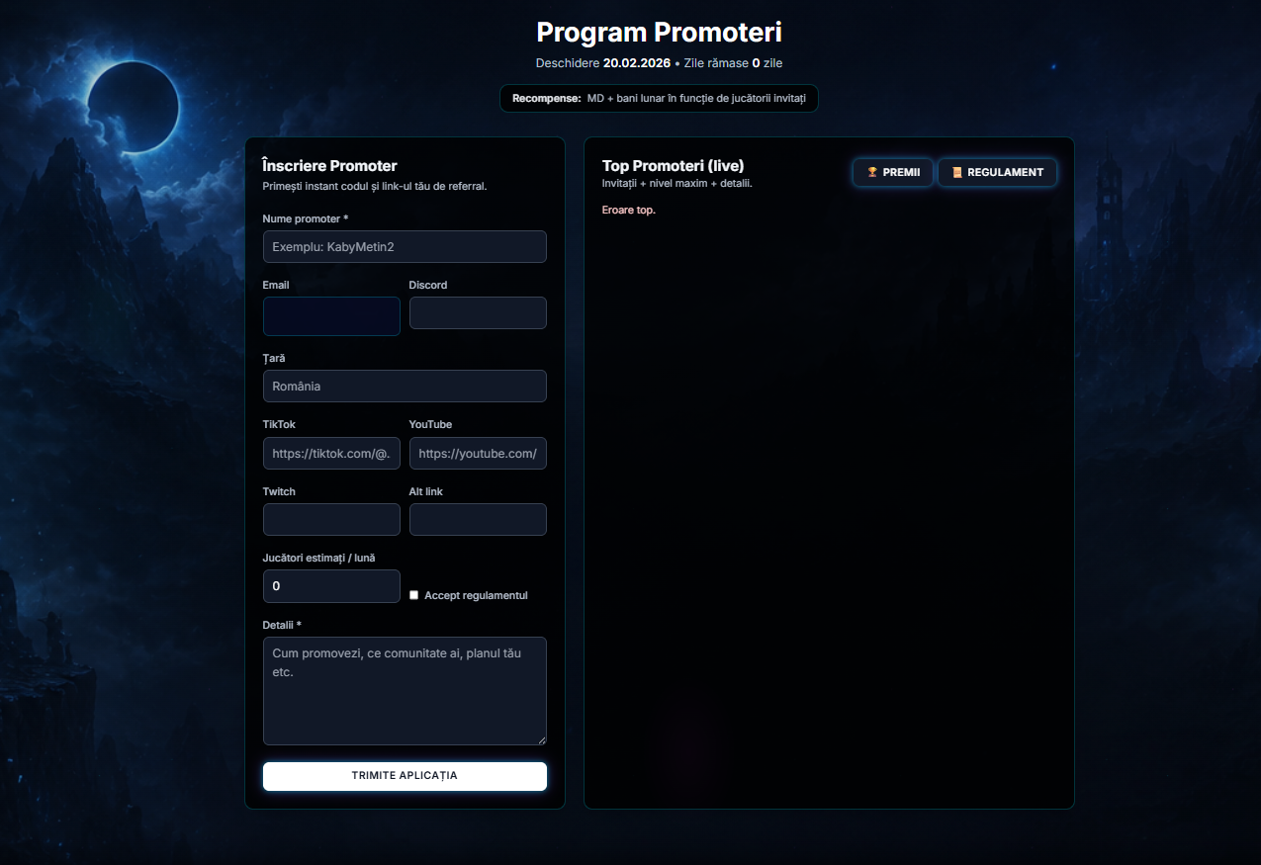Focus the Jucători estimați / lună number field

click(331, 585)
